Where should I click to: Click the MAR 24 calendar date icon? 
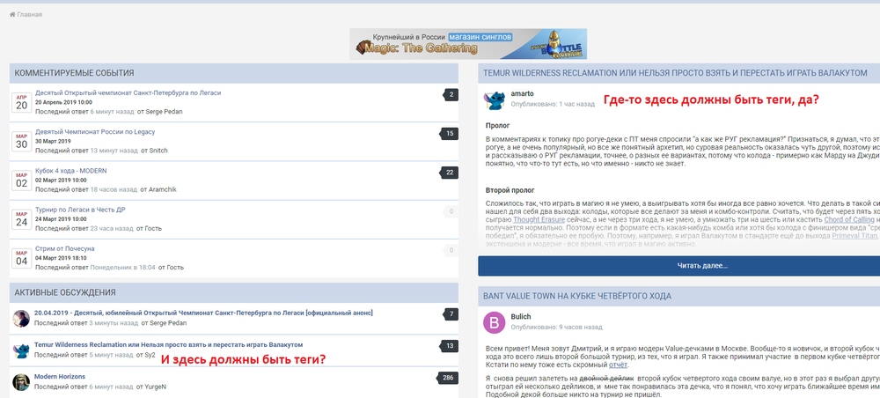tap(21, 219)
